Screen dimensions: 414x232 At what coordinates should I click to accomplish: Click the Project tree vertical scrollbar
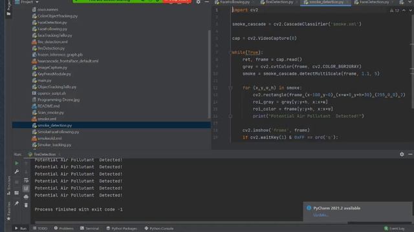point(210,75)
